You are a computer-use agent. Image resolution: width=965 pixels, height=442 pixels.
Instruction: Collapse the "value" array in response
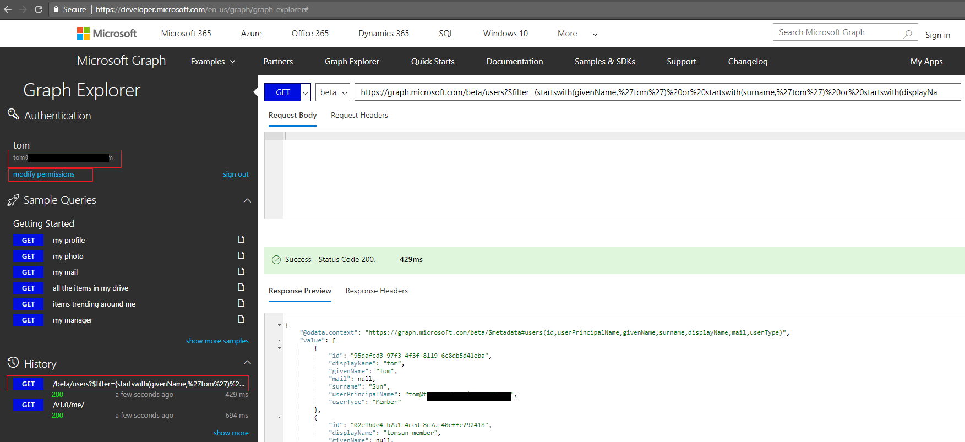click(x=279, y=341)
